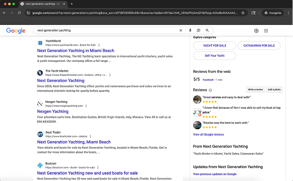Image resolution: width=293 pixels, height=181 pixels.
Task: Reload the page with refresh icon
Action: pos(19,13)
